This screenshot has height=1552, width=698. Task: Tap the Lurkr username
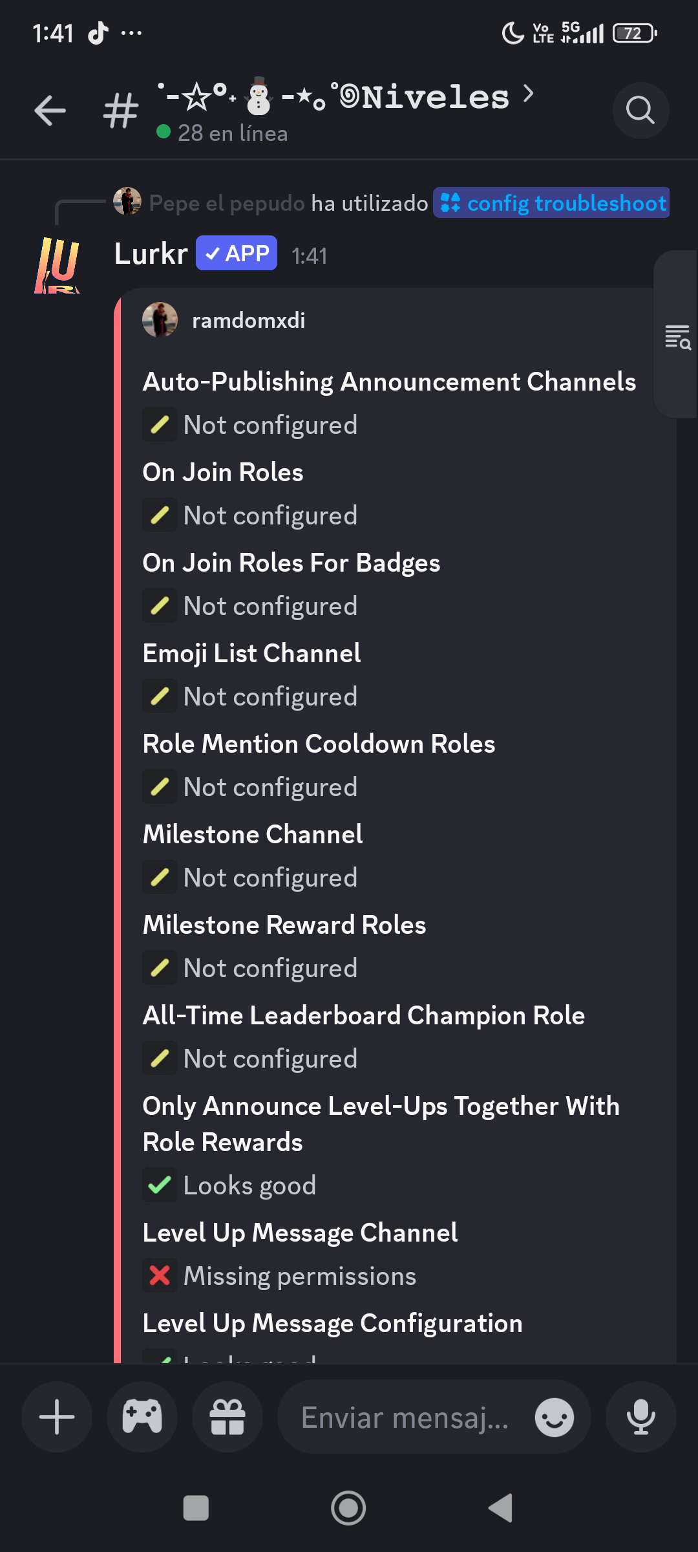[151, 253]
